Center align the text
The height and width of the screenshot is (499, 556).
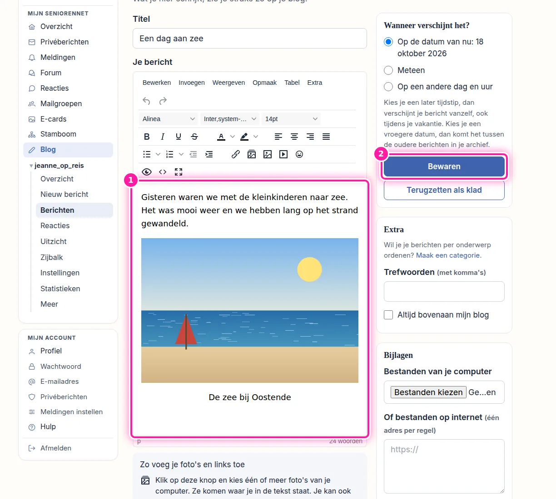pyautogui.click(x=294, y=137)
